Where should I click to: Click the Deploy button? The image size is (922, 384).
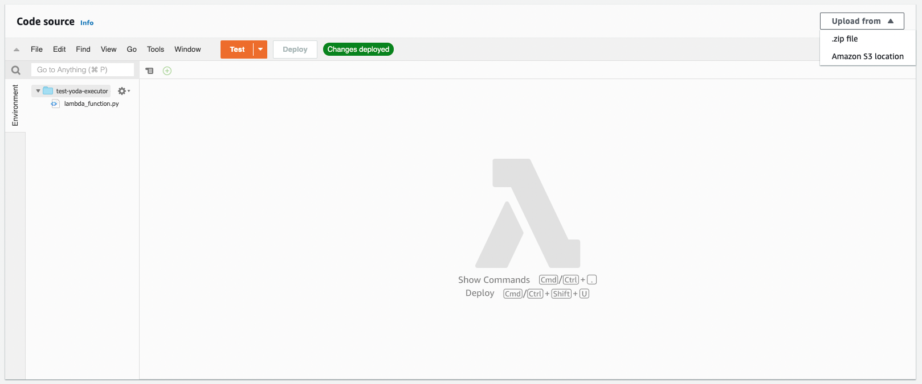(x=295, y=49)
